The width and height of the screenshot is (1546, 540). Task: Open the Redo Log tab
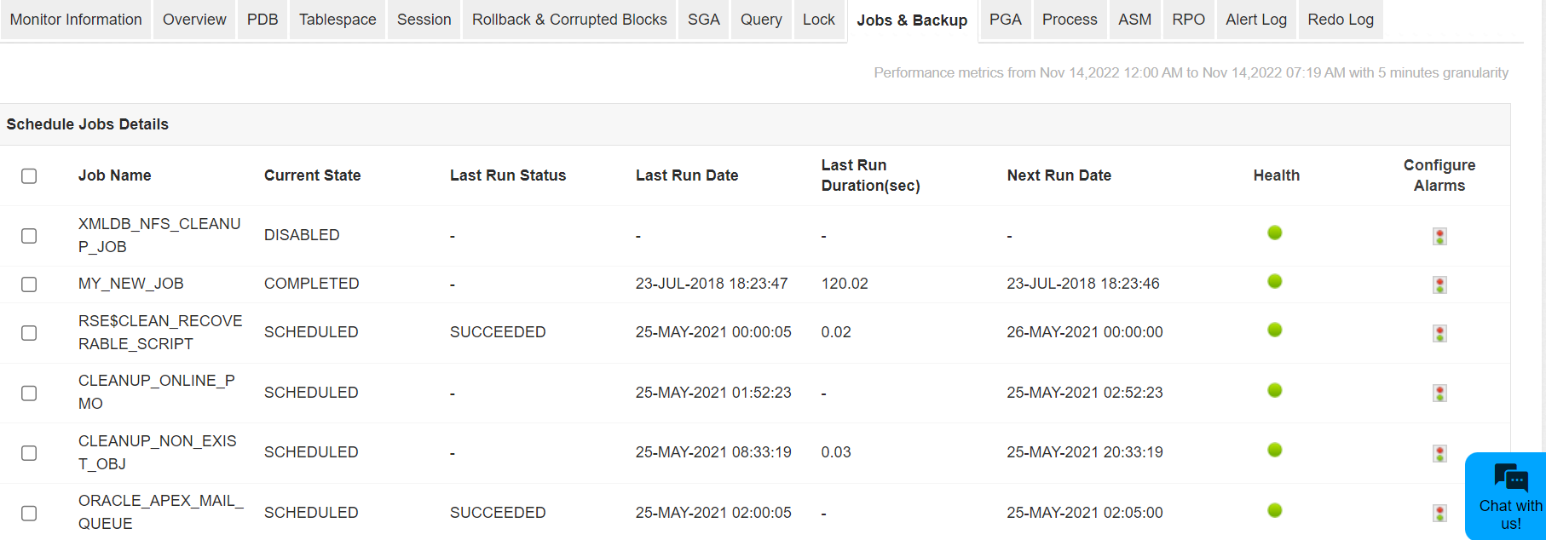tap(1341, 20)
